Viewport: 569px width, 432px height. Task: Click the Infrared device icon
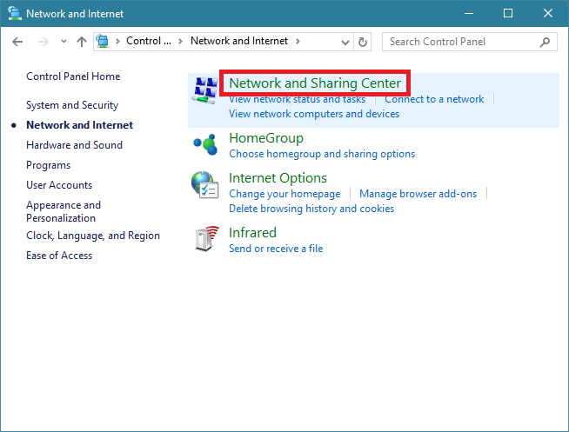(x=207, y=239)
